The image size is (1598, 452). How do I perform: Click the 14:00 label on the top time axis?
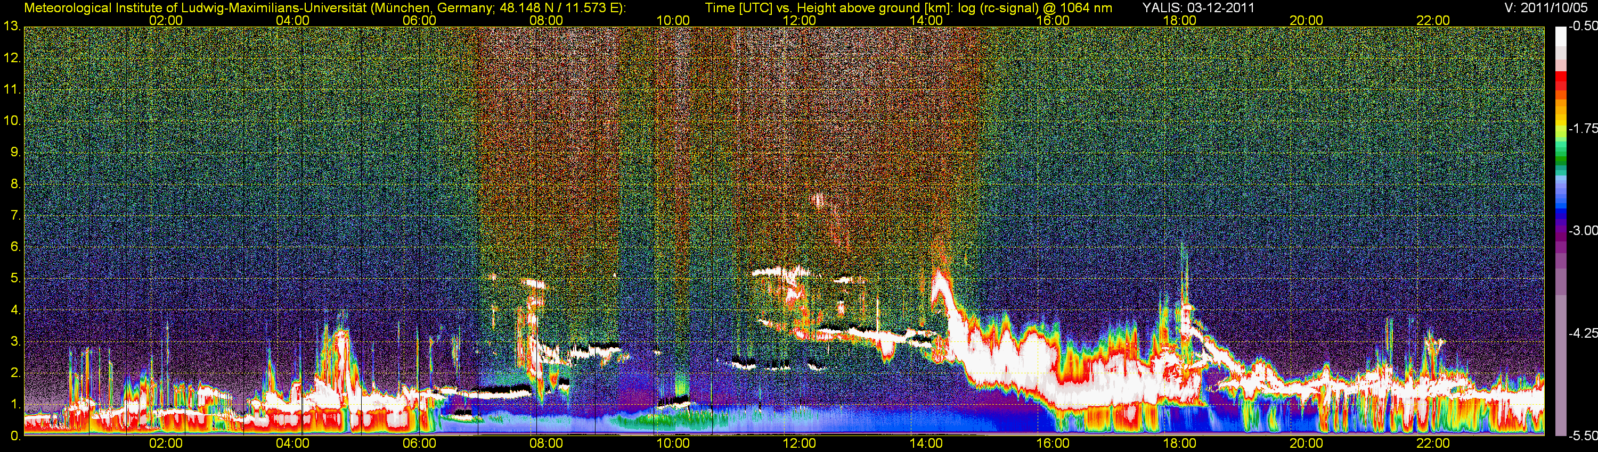926,20
